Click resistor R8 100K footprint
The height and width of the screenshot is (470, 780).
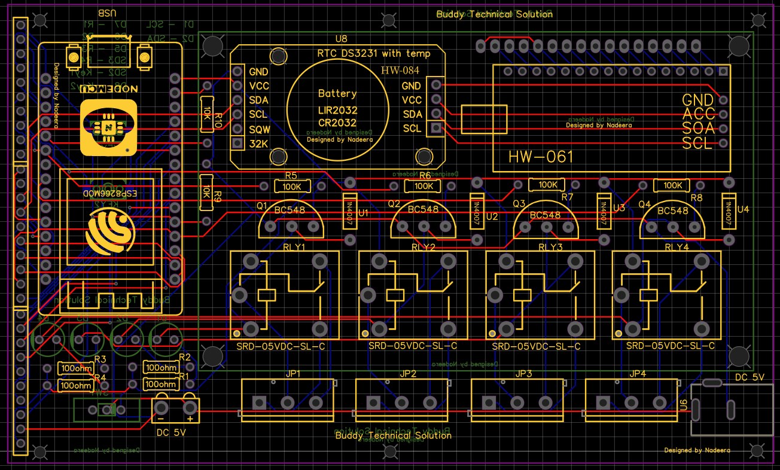click(x=672, y=185)
